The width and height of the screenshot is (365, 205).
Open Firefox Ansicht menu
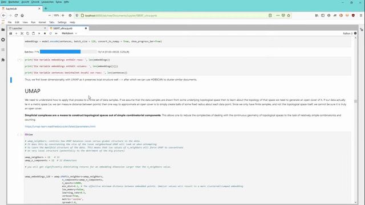point(25,2)
